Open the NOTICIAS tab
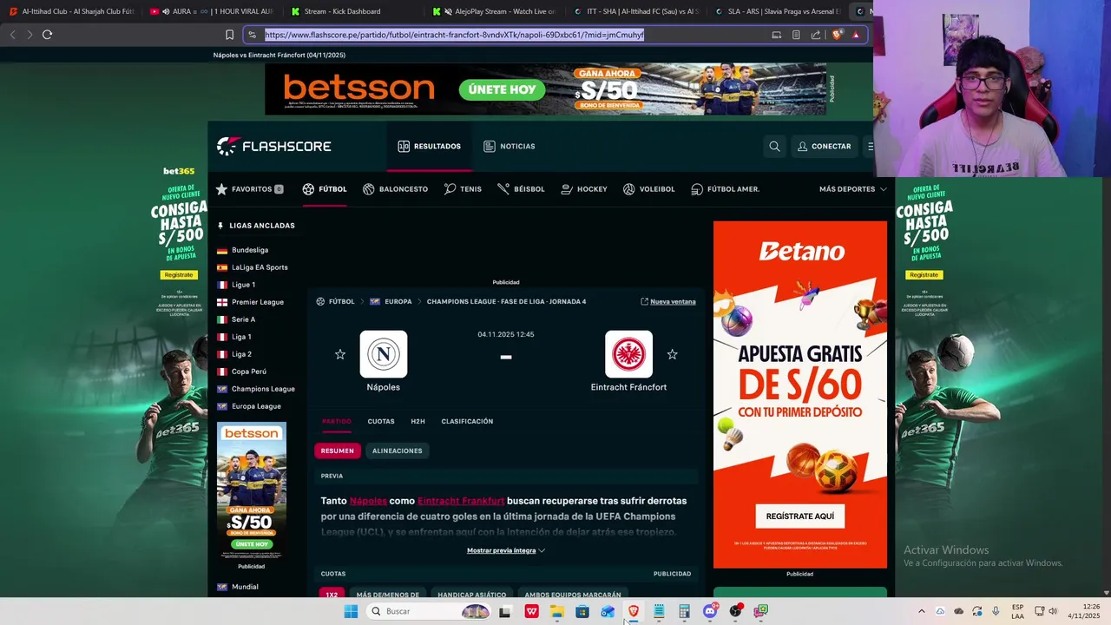Viewport: 1111px width, 625px height. click(509, 147)
